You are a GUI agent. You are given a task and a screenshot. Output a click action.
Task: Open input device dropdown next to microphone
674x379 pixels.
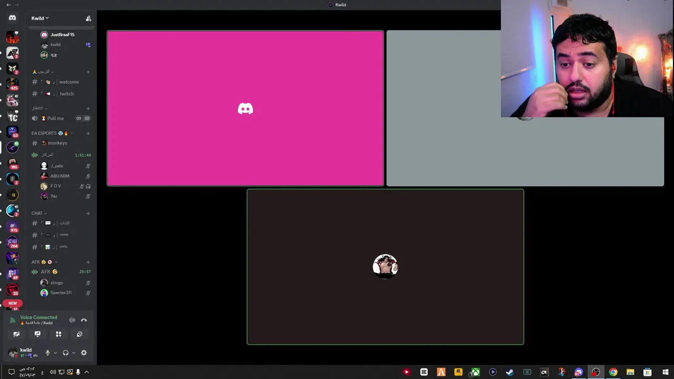coord(55,353)
